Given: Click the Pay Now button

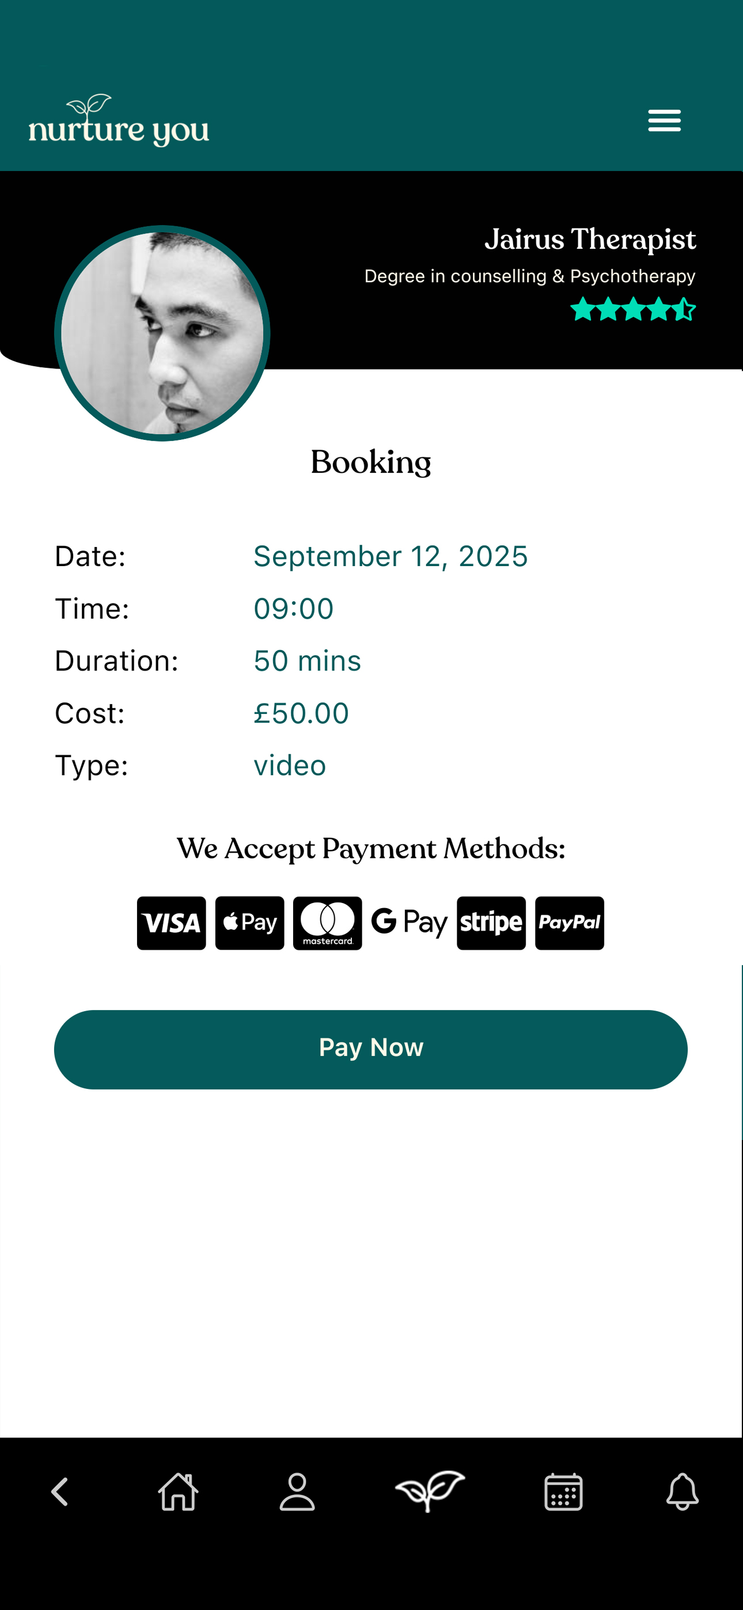Looking at the screenshot, I should [371, 1049].
